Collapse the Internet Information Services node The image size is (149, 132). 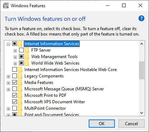pyautogui.click(x=8, y=44)
